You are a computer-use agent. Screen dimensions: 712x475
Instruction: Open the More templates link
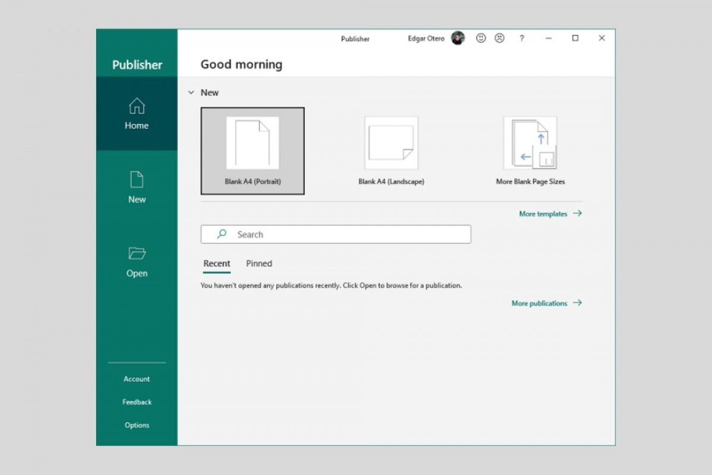pyautogui.click(x=551, y=214)
